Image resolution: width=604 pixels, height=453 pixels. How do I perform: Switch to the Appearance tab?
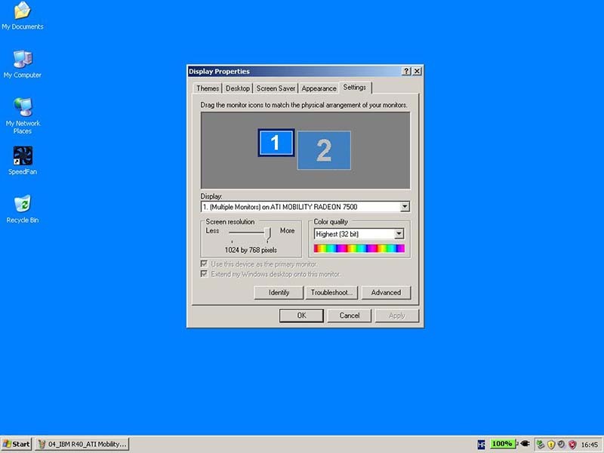[x=319, y=88]
